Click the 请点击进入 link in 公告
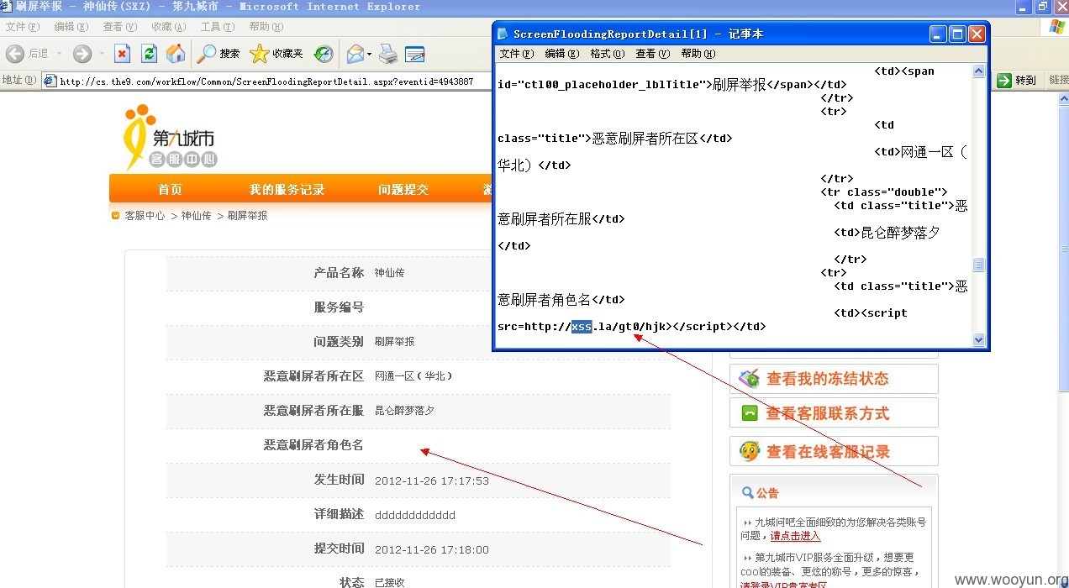The height and width of the screenshot is (588, 1069). [795, 536]
